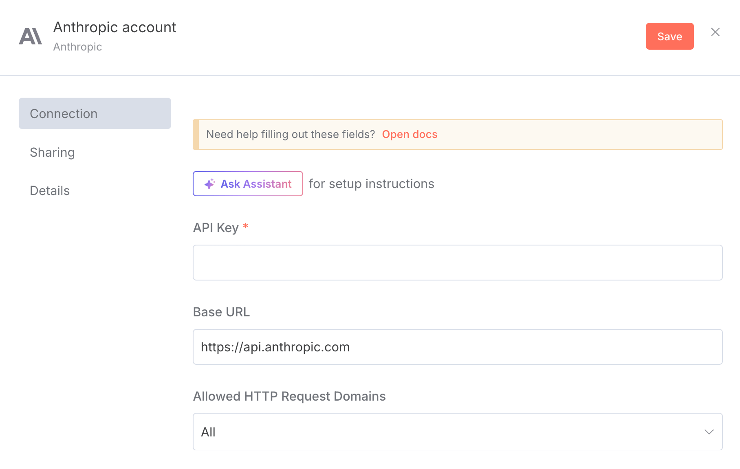Go to the Details tab
Image resolution: width=740 pixels, height=469 pixels.
[50, 191]
